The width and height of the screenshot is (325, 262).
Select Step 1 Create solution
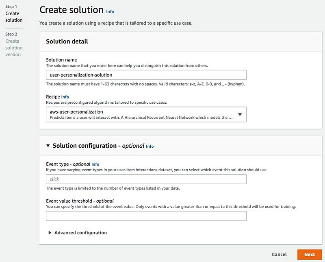click(14, 13)
